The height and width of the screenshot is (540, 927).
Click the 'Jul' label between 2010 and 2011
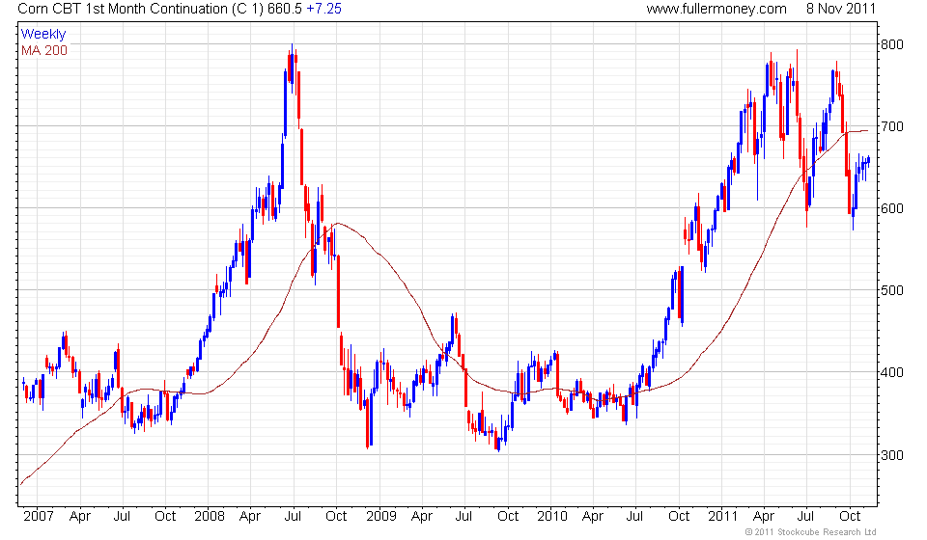pyautogui.click(x=634, y=517)
